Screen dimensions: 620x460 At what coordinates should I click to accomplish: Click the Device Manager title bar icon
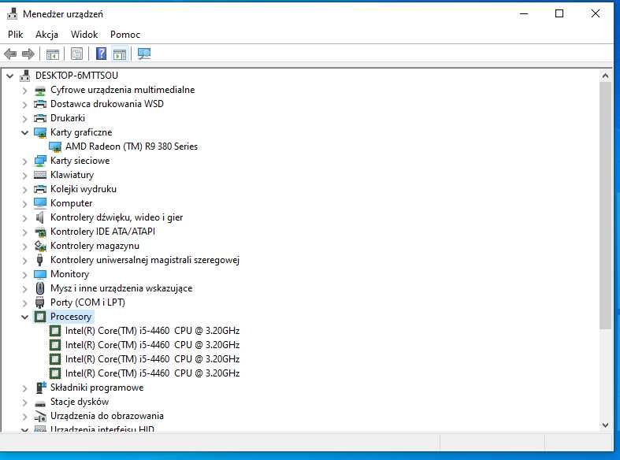13,14
